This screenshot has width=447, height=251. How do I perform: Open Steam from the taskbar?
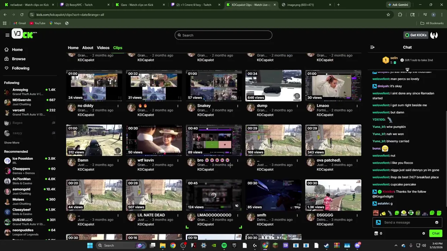coord(326,245)
